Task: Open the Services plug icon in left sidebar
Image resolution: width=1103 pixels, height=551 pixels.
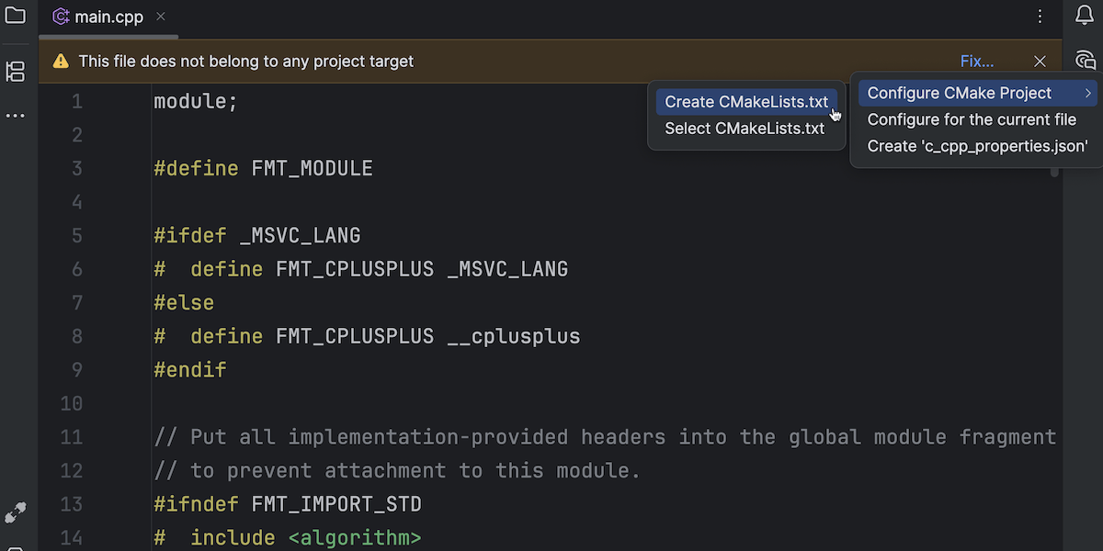Action: click(16, 512)
